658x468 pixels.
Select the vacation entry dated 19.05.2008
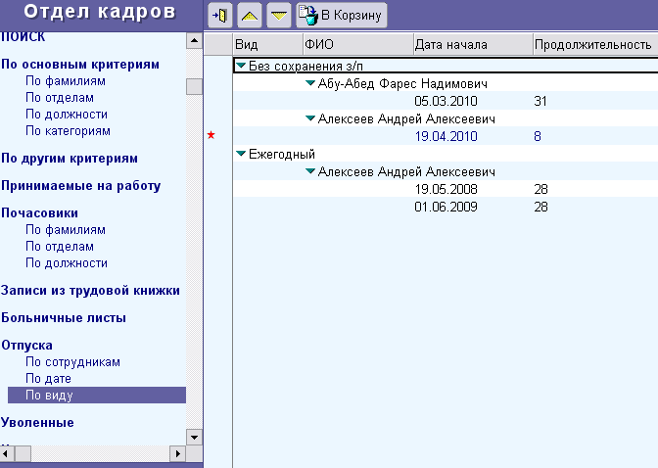pyautogui.click(x=446, y=189)
